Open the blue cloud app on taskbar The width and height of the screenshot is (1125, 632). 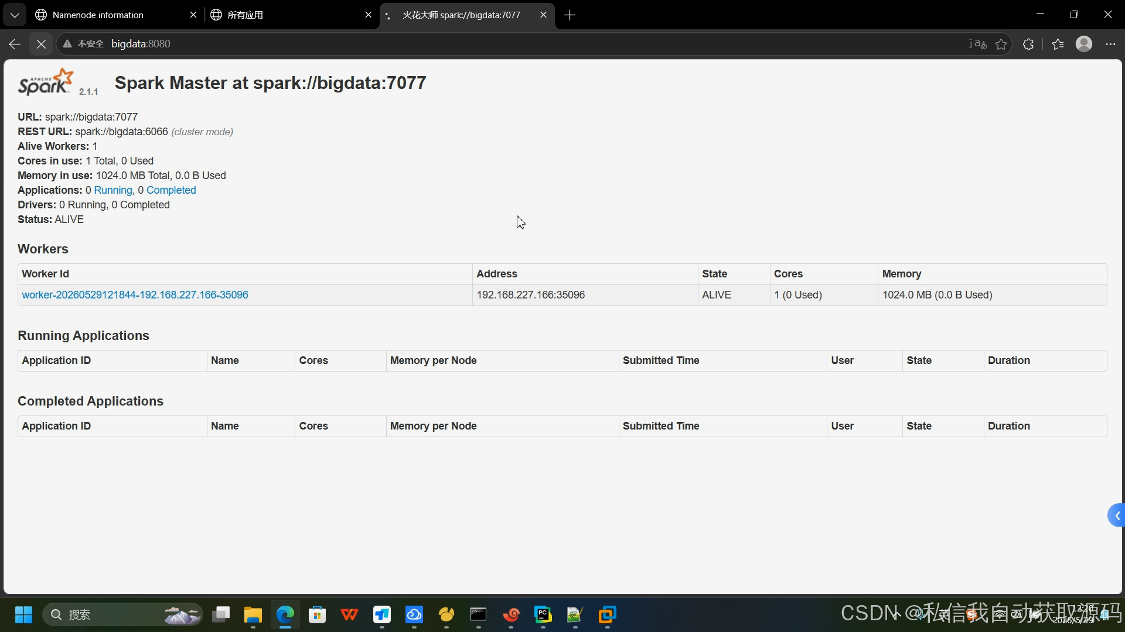pyautogui.click(x=414, y=615)
